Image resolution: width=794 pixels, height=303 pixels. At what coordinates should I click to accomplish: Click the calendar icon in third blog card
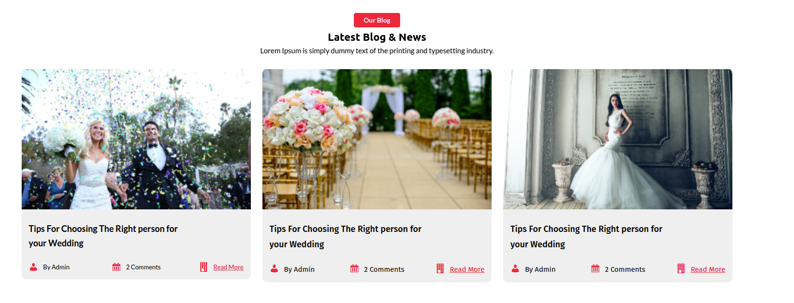click(x=595, y=269)
